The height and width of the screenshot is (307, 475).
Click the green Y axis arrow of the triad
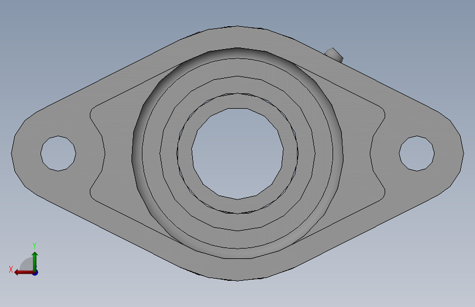click(x=35, y=261)
